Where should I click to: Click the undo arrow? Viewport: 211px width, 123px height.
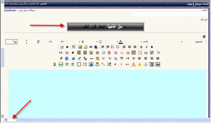pos(63,42)
